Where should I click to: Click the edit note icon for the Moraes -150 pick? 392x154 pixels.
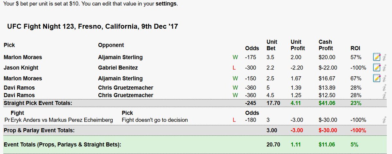377,78
